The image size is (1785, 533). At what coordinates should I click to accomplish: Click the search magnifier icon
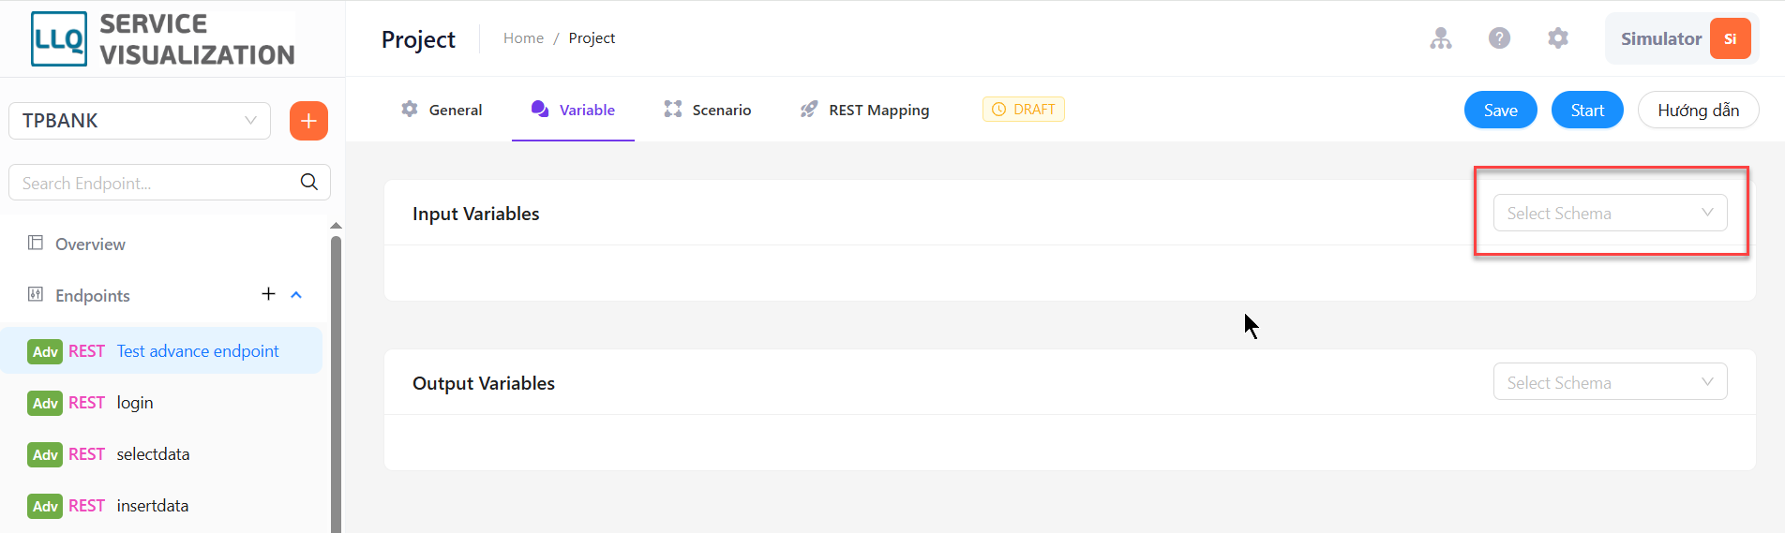[309, 183]
